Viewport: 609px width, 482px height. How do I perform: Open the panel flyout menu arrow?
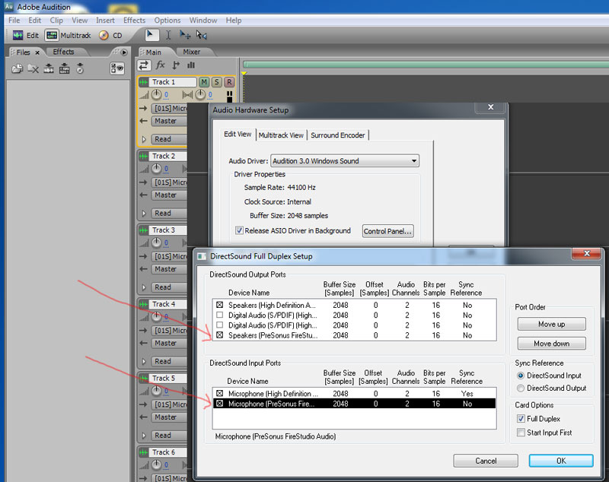(x=124, y=52)
